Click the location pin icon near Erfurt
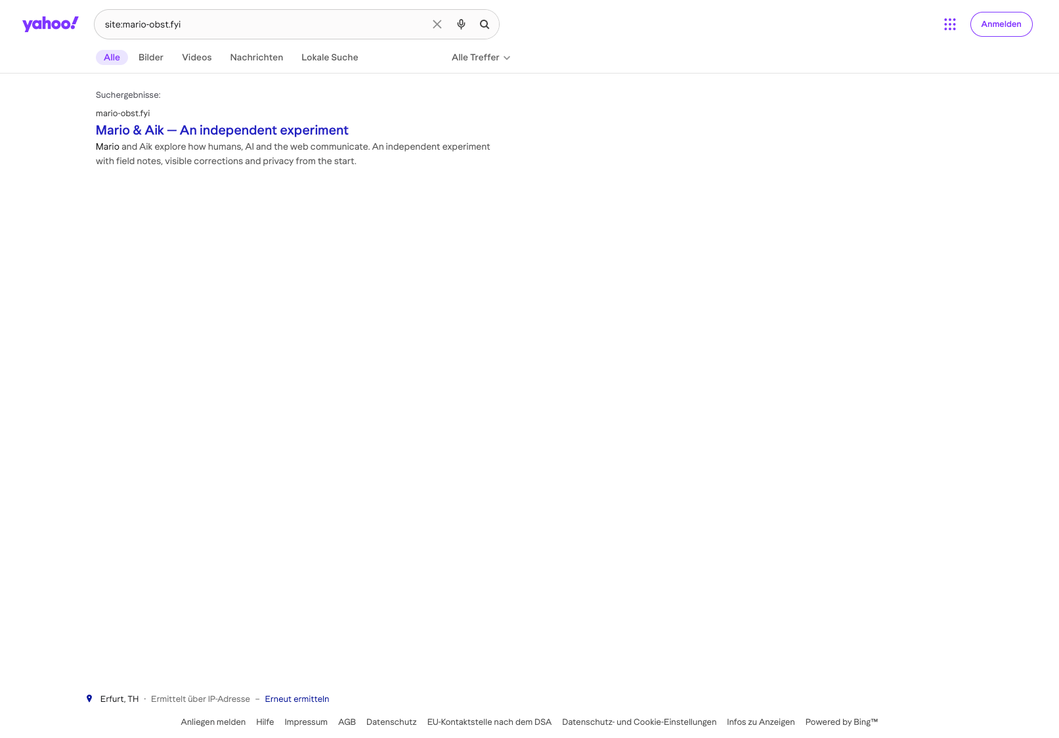Image resolution: width=1059 pixels, height=738 pixels. pos(89,699)
